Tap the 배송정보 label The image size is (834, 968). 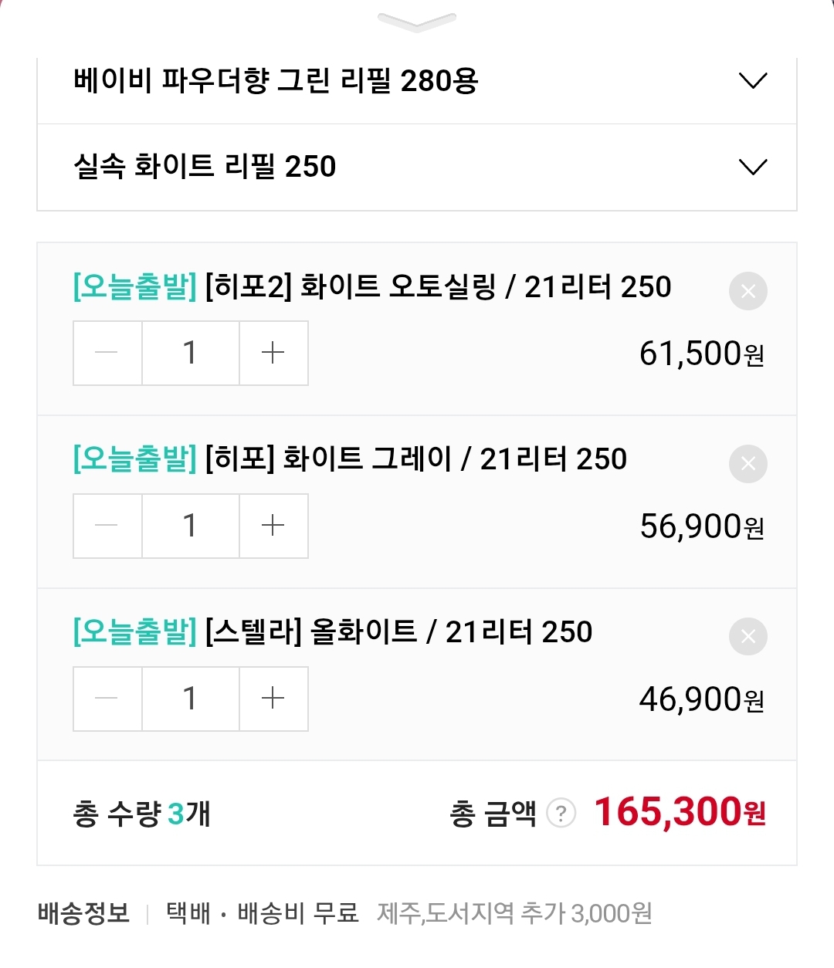pyautogui.click(x=83, y=914)
